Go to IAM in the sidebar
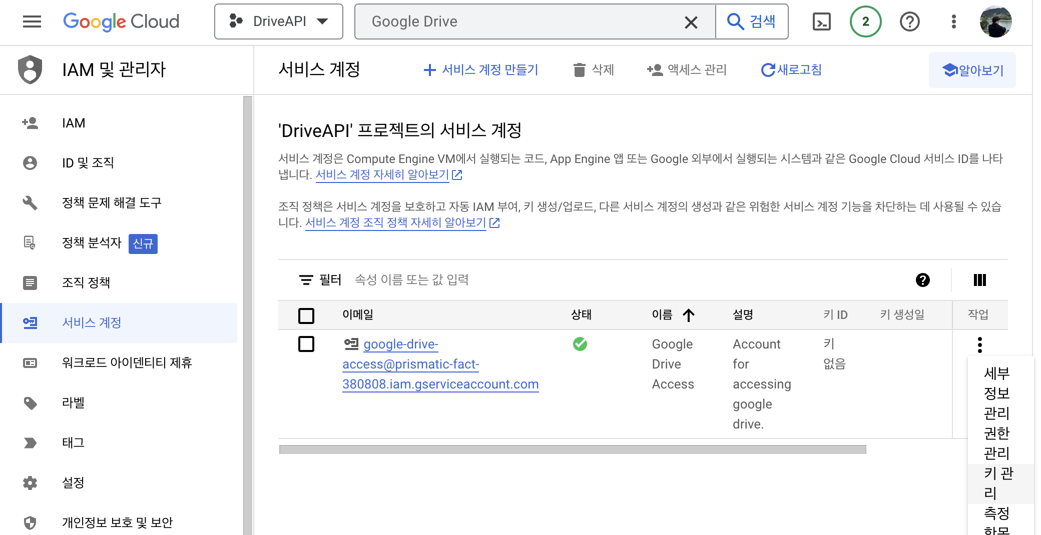The image size is (1041, 535). (119, 123)
